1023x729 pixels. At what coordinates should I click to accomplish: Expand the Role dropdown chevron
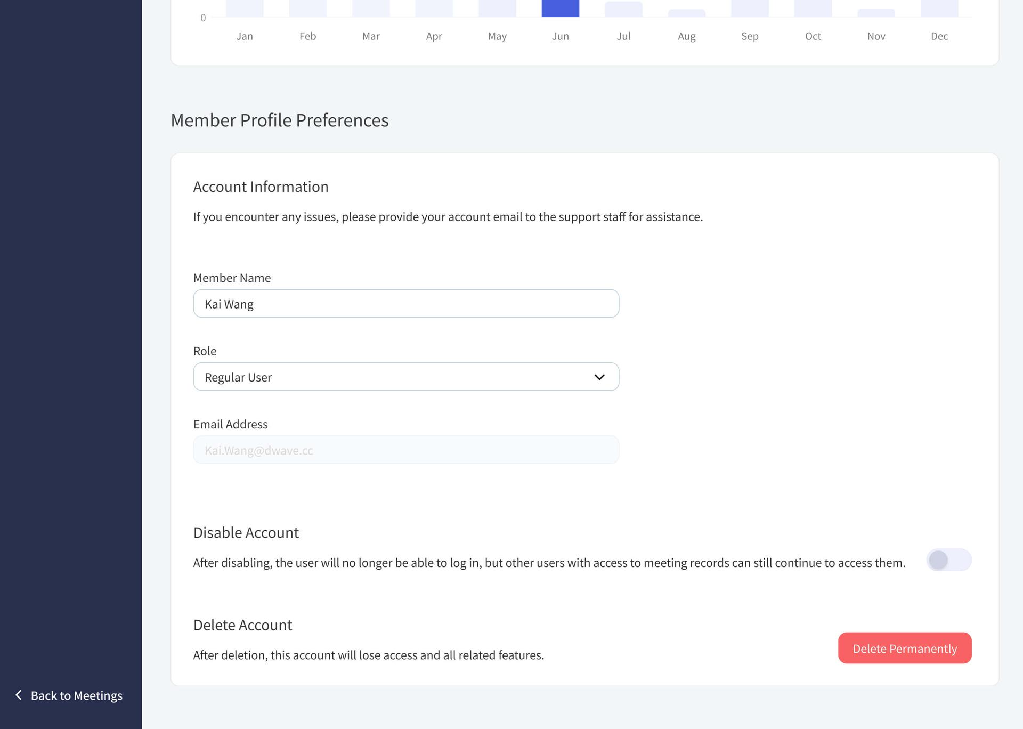tap(599, 377)
